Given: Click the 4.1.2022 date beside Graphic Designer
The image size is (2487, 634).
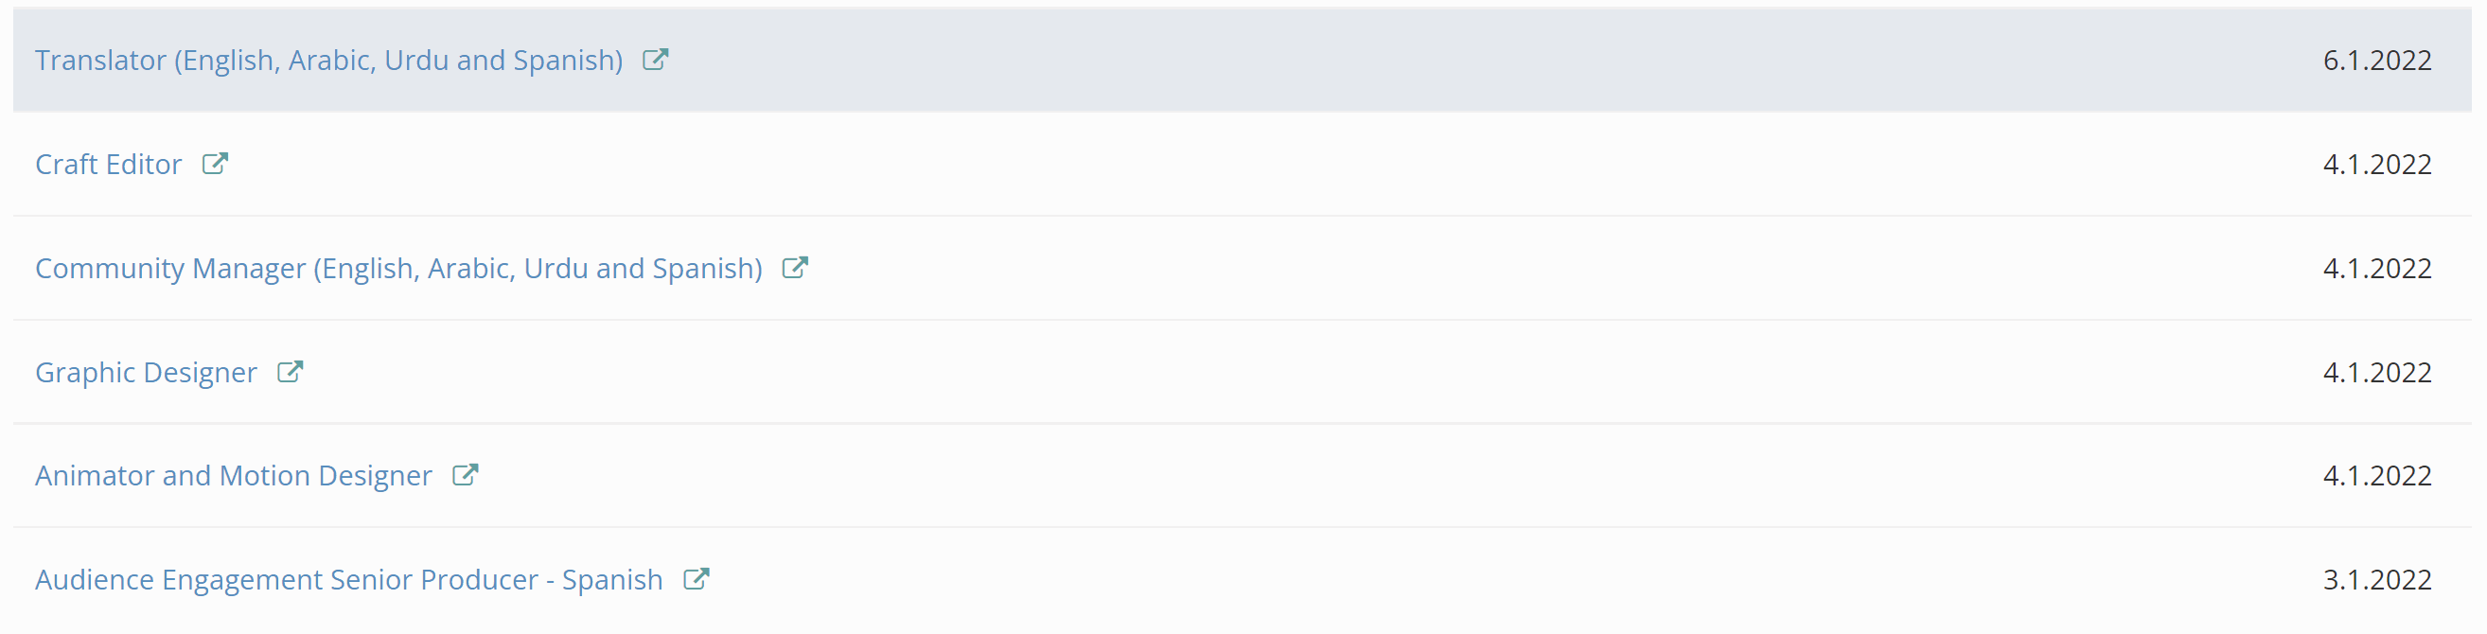Looking at the screenshot, I should [2376, 373].
